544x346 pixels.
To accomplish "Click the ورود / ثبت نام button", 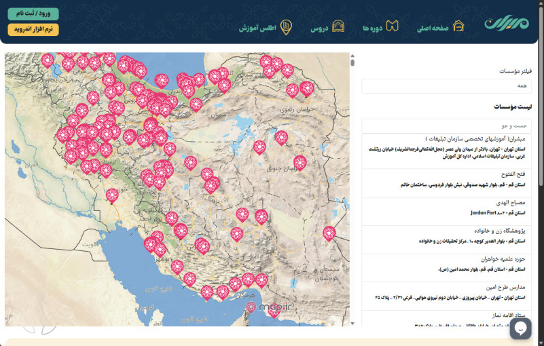I will tap(33, 14).
